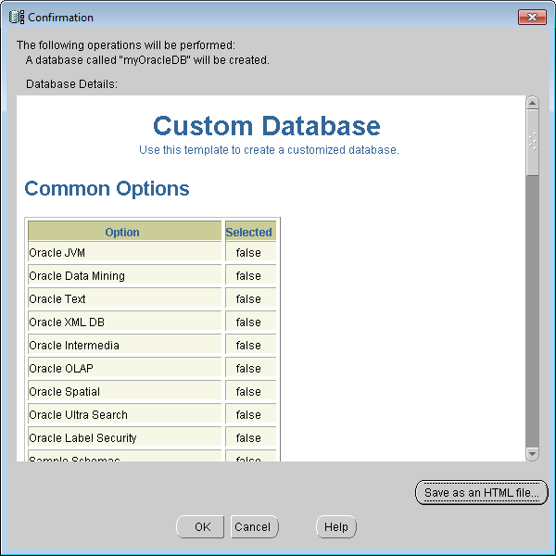Viewport: 556px width, 556px height.
Task: Click the Confirmation title text
Action: pyautogui.click(x=60, y=18)
